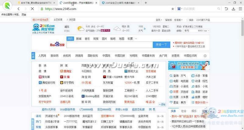Click the undo closed tab arrow icon
The width and height of the screenshot is (244, 130).
click(226, 9)
